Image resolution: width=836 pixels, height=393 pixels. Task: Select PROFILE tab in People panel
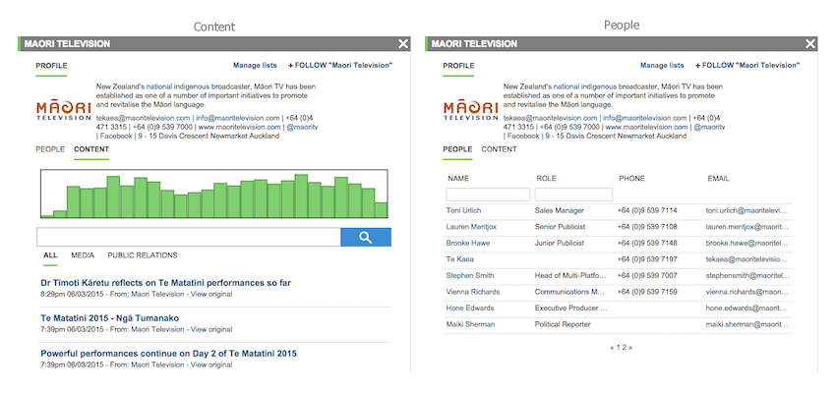458,66
